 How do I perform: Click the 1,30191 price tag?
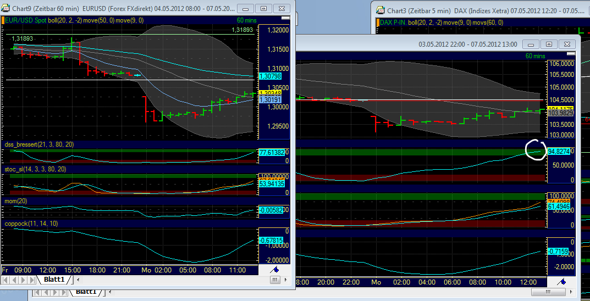click(x=271, y=100)
